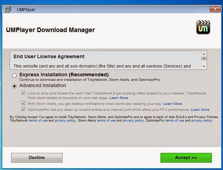
Task: Open OptimizerPro privacy policy
Action: 202,121
